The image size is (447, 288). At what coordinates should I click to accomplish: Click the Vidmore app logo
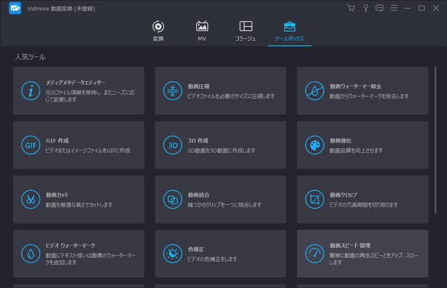[15, 8]
